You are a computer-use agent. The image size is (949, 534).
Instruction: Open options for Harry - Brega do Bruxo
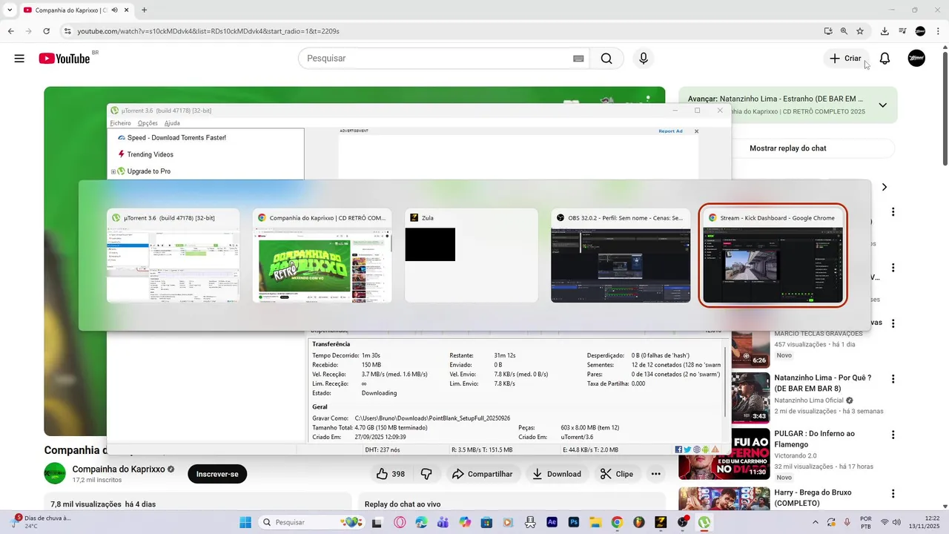(x=893, y=494)
